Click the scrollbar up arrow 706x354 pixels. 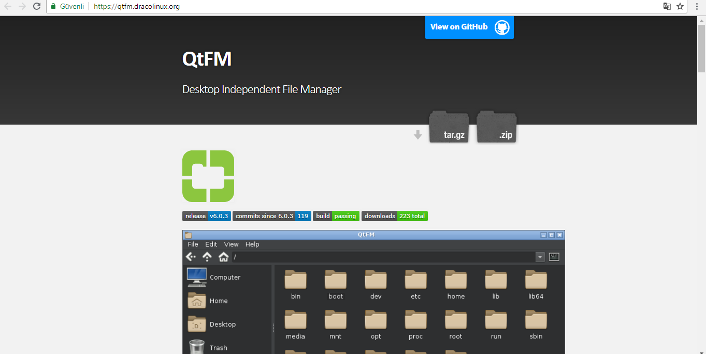click(702, 20)
